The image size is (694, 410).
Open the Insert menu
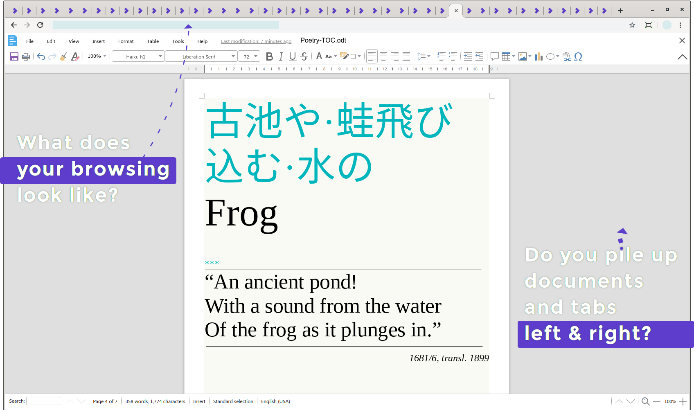[x=99, y=41]
